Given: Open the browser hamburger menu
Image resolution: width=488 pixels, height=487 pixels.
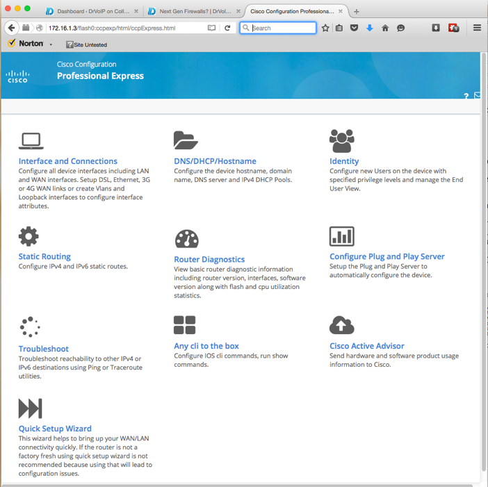Looking at the screenshot, I should [x=477, y=28].
